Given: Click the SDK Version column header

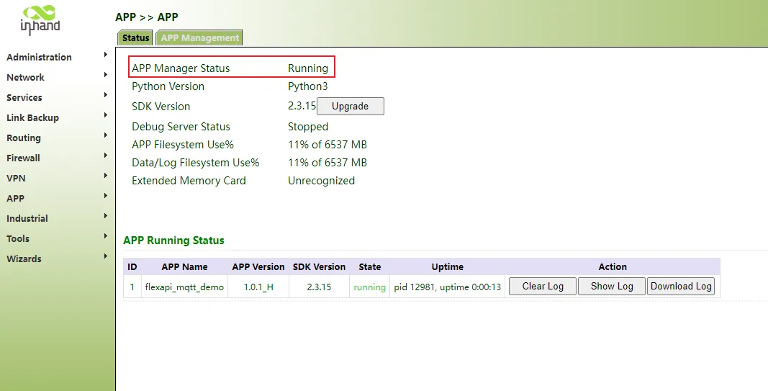Looking at the screenshot, I should point(319,267).
